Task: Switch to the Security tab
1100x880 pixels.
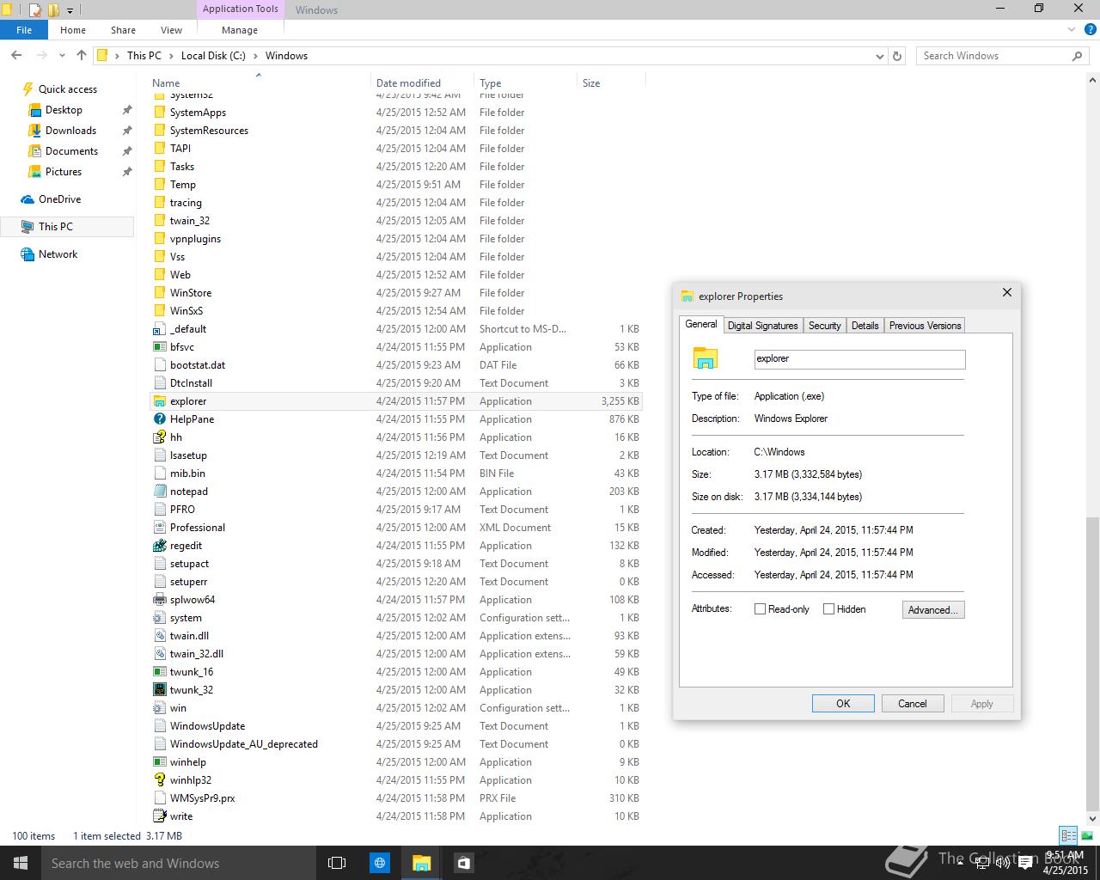Action: tap(824, 326)
